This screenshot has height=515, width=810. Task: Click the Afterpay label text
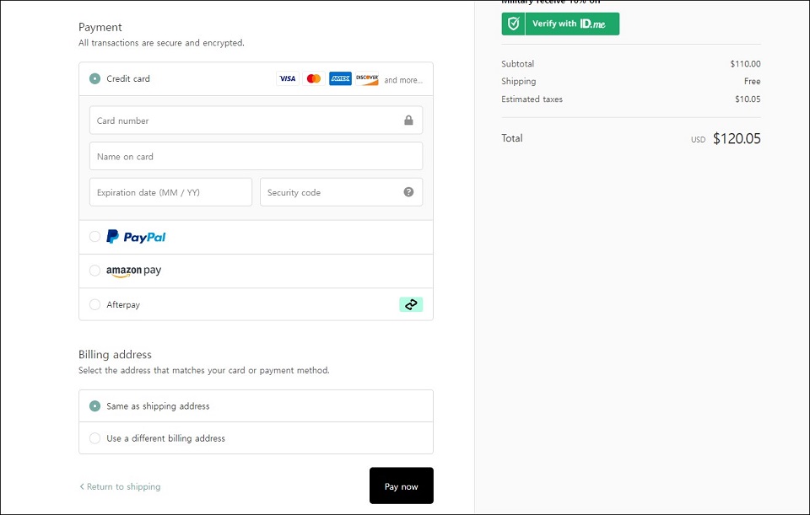123,304
